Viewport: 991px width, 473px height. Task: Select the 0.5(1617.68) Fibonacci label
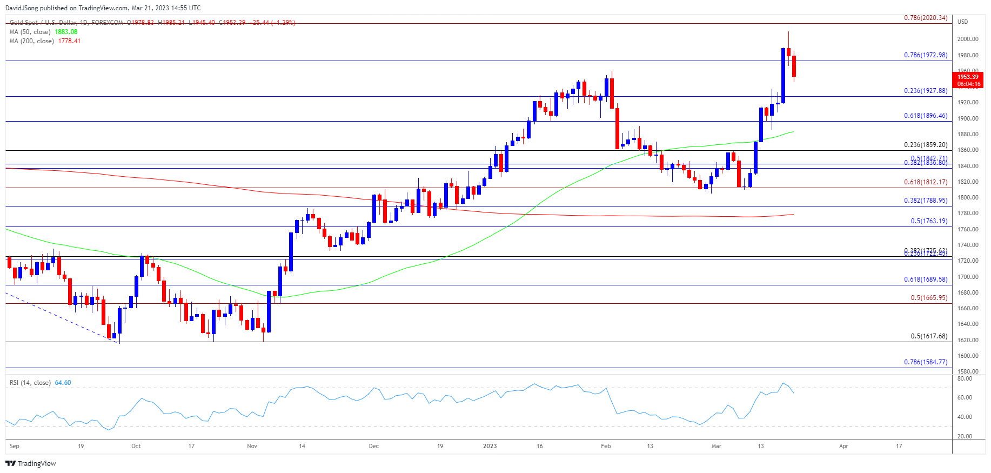tap(929, 336)
